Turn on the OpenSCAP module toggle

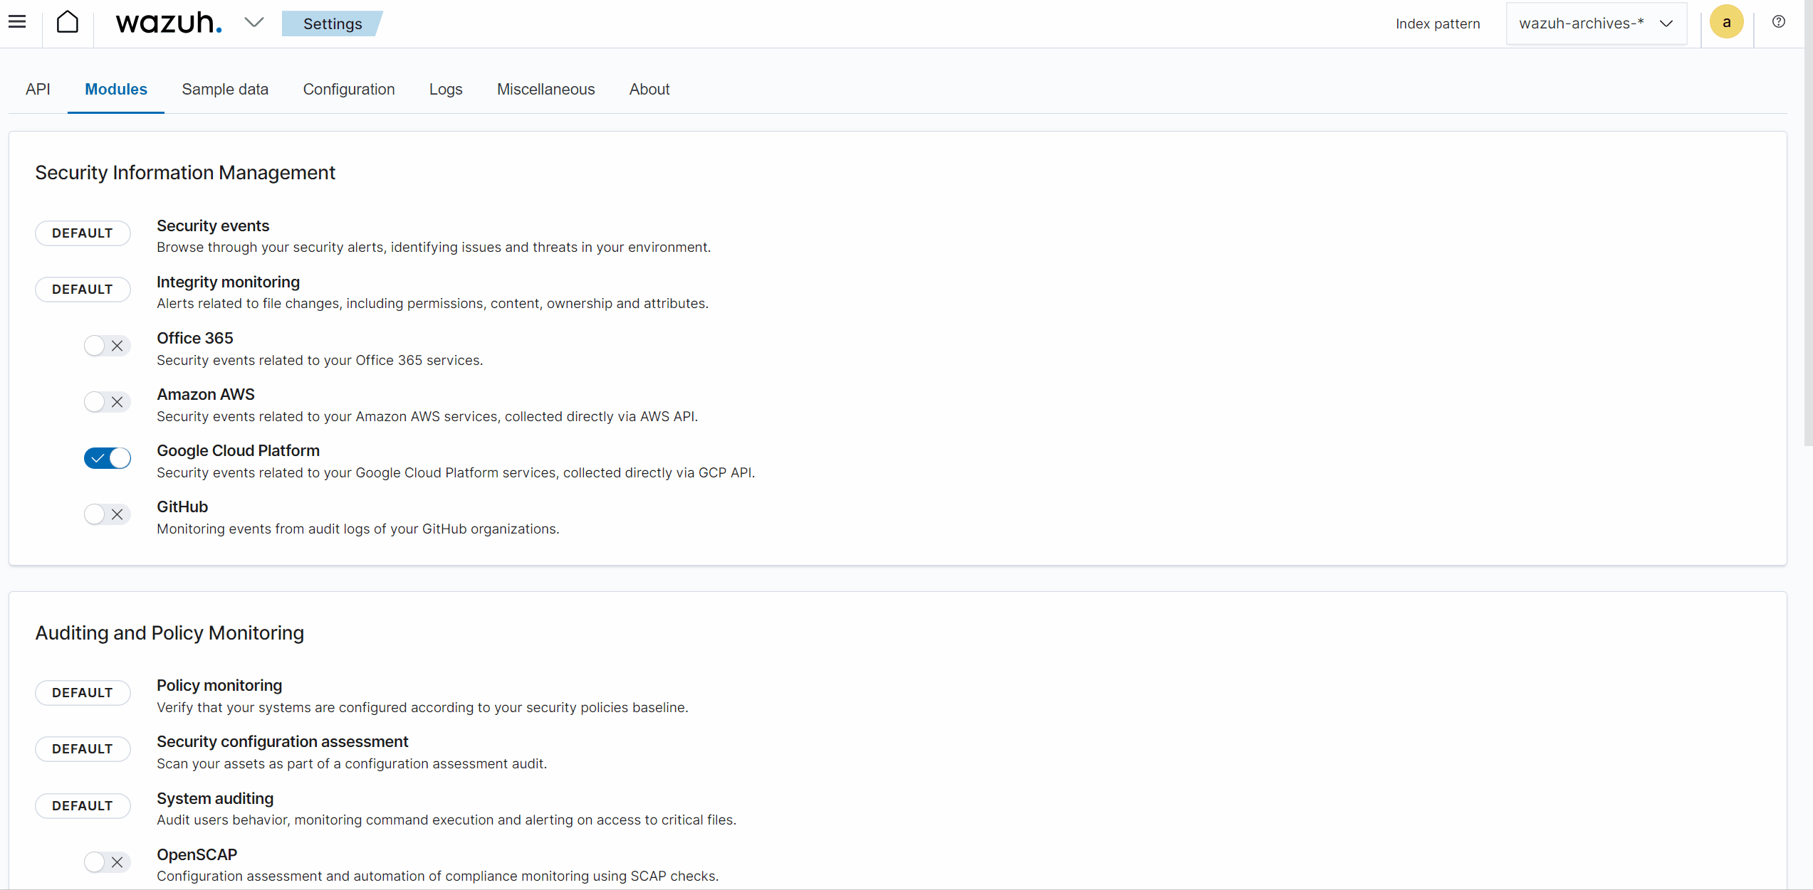(x=107, y=862)
